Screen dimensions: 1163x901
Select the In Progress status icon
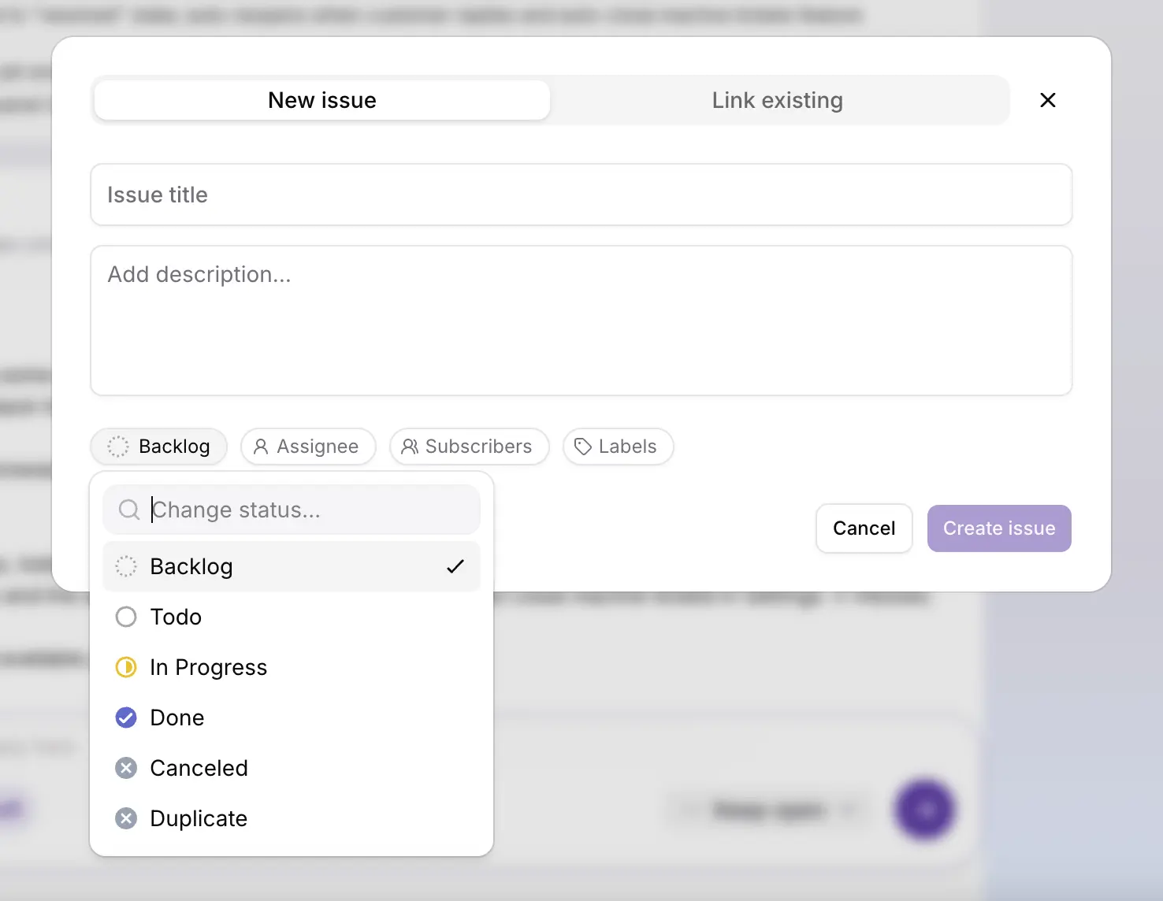[x=126, y=667]
